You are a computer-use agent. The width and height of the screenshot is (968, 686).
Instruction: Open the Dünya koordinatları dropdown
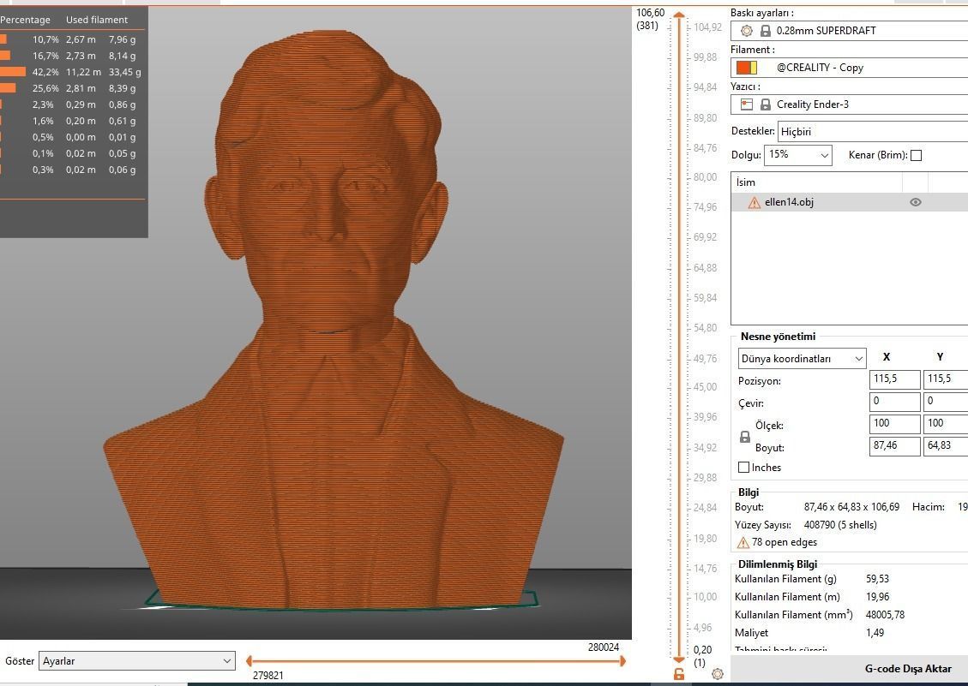[802, 359]
